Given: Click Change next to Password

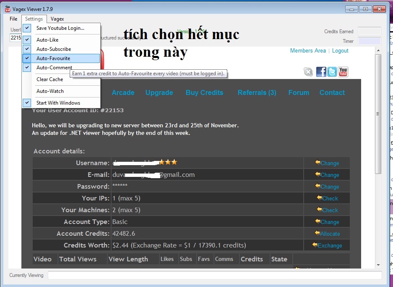Looking at the screenshot, I should pyautogui.click(x=330, y=187).
